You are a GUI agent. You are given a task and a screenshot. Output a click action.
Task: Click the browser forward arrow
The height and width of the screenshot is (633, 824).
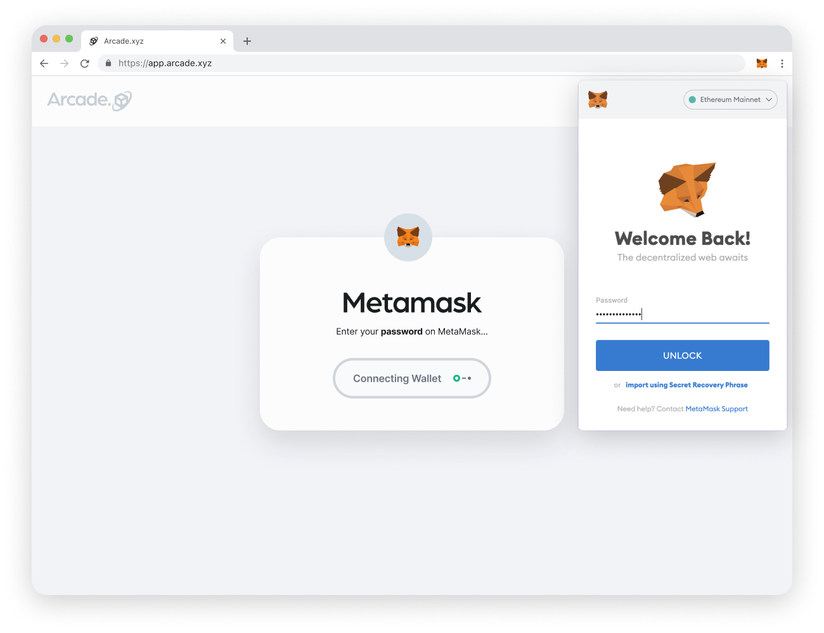tap(64, 63)
